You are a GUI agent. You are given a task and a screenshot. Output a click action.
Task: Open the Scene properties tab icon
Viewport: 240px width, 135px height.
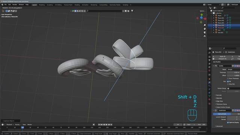pos(209,67)
